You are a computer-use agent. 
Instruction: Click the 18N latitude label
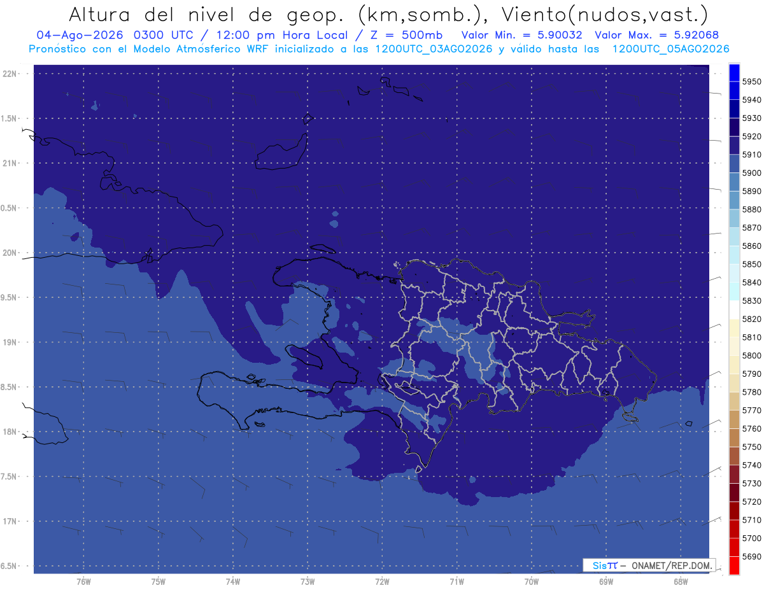[10, 432]
